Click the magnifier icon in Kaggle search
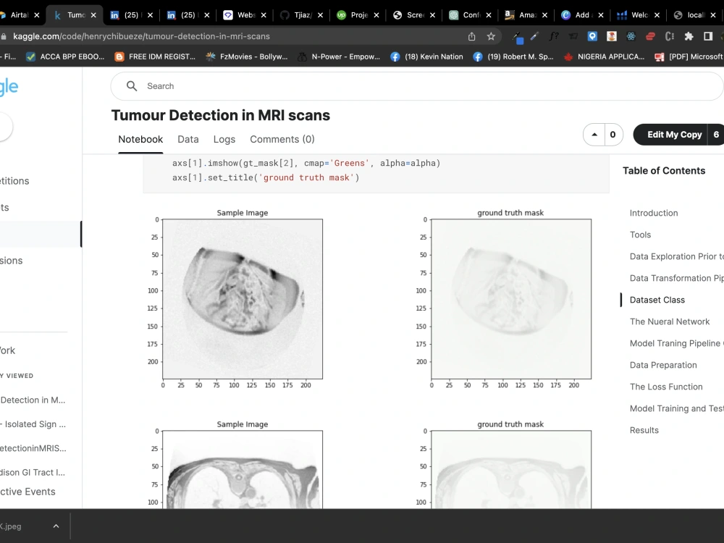Viewport: 724px width, 543px height. [x=132, y=86]
